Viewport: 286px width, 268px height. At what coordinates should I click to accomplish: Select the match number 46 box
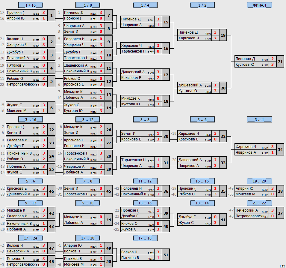52,191
